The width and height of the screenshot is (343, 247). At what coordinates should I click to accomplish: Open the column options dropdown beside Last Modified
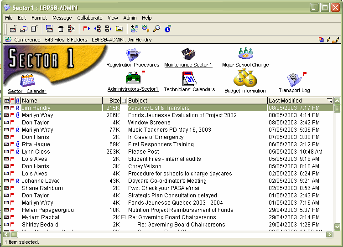point(329,101)
